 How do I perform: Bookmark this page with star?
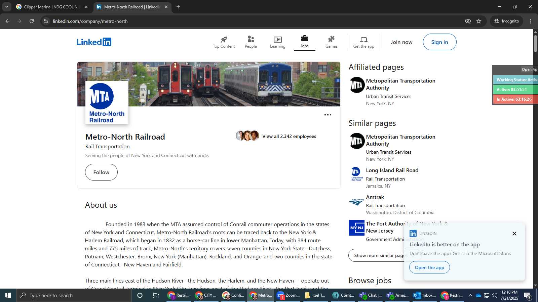point(479,21)
